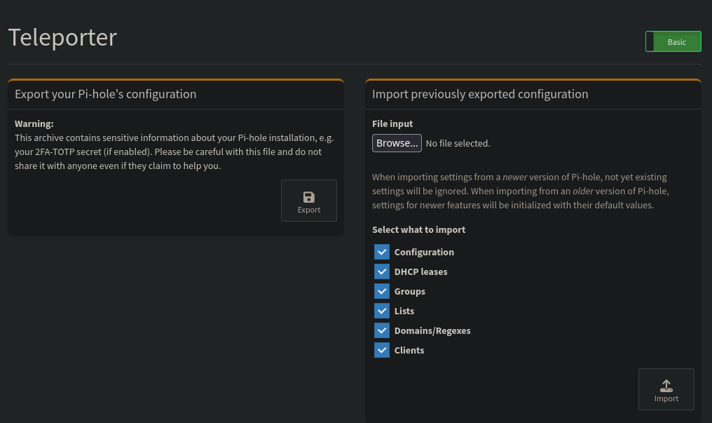The height and width of the screenshot is (423, 712).
Task: Click the 'Configuration' label text
Action: point(424,252)
